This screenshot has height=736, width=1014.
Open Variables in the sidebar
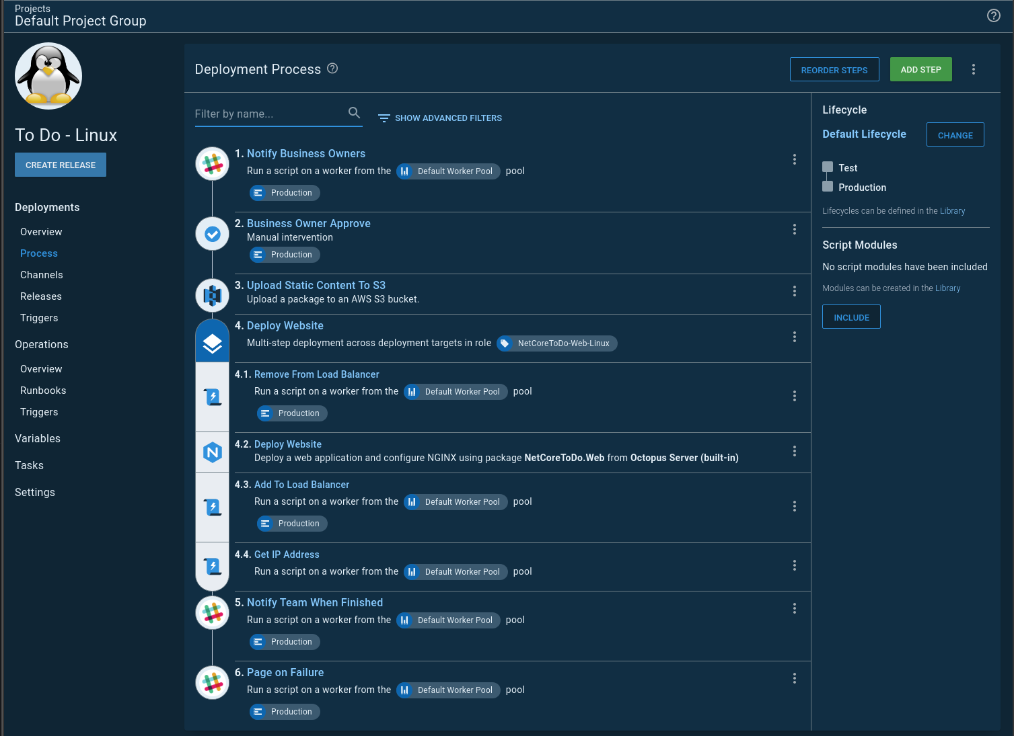pyautogui.click(x=38, y=438)
